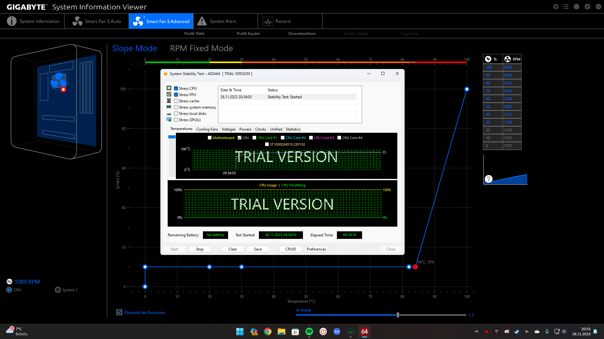Viewport: 604px width, 339px height.
Task: Open the notifications bell icon
Action: pyautogui.click(x=595, y=331)
